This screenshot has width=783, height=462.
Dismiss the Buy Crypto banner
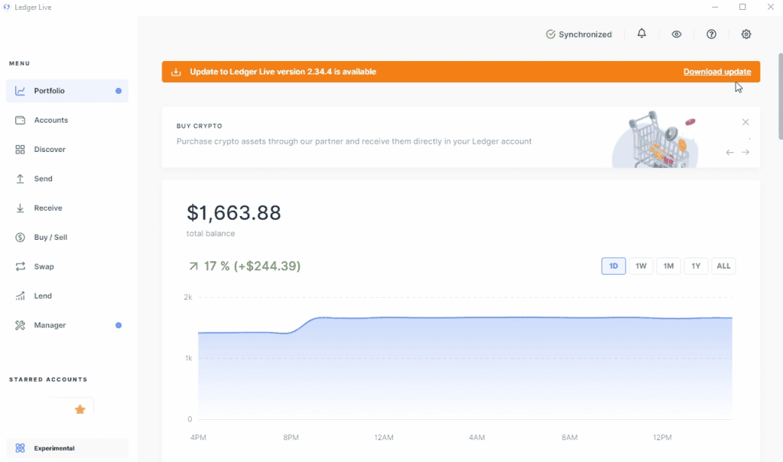[x=746, y=122]
